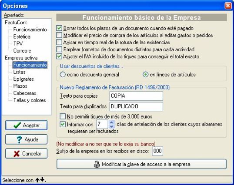This screenshot has width=234, height=185.
Task: Open Tallas y colores section
Action: pyautogui.click(x=30, y=100)
